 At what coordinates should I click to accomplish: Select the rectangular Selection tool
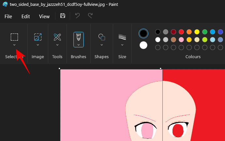[14, 37]
